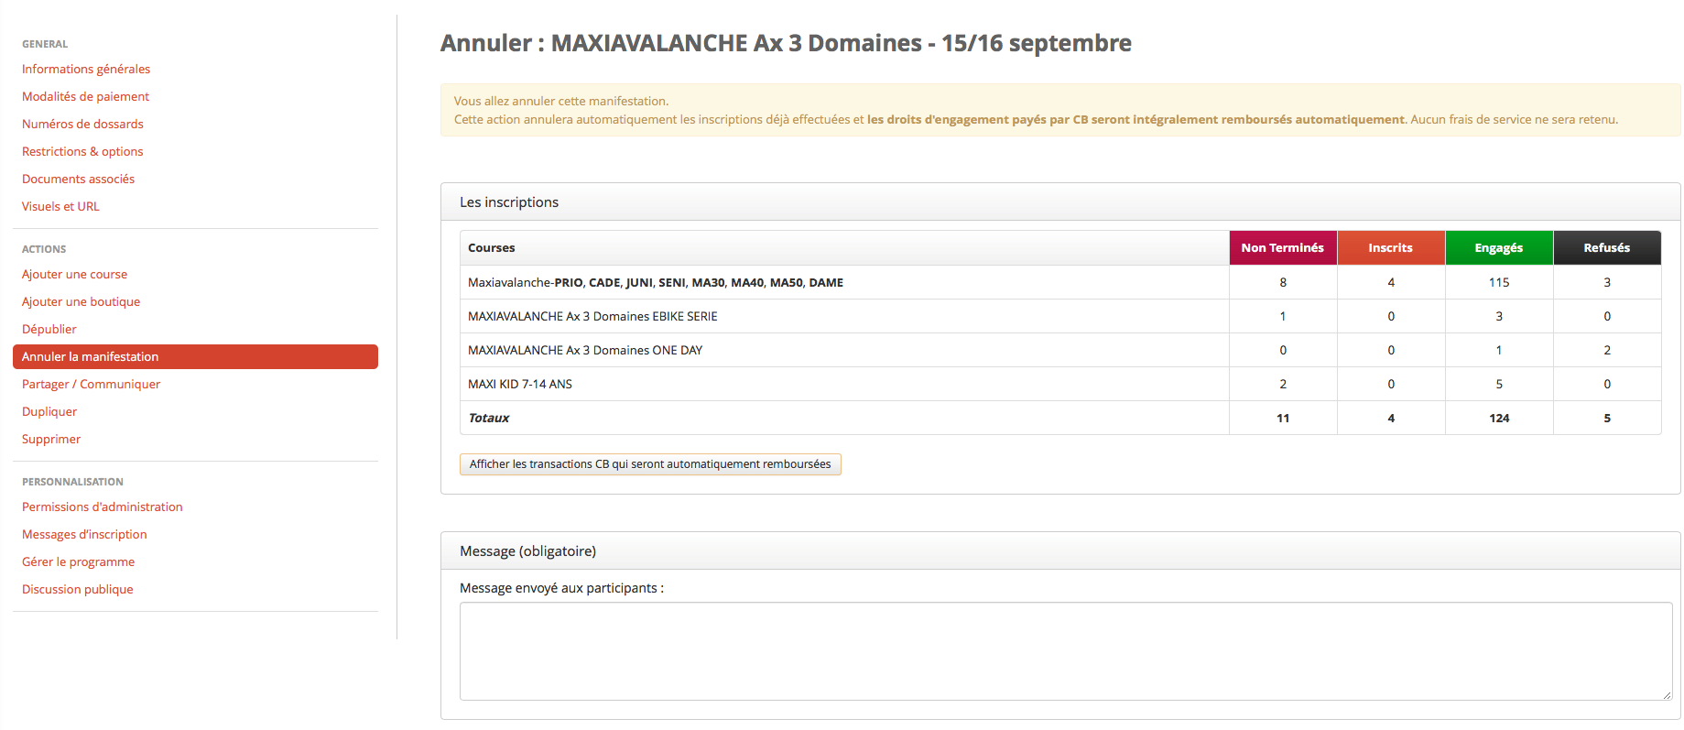
Task: Open Informations générales in sidebar
Action: click(x=86, y=69)
